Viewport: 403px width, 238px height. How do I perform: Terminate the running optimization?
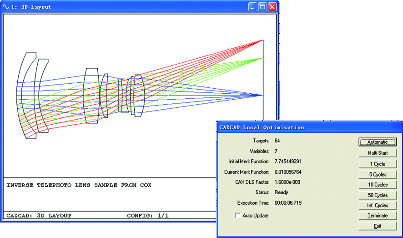pyautogui.click(x=377, y=216)
